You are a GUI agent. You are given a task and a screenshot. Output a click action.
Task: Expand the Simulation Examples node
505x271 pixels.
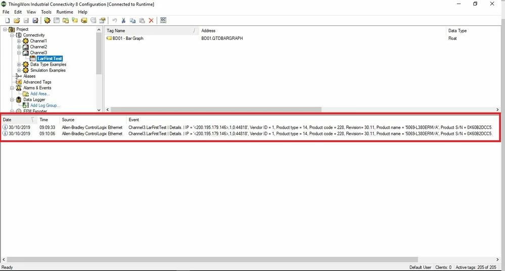19,71
